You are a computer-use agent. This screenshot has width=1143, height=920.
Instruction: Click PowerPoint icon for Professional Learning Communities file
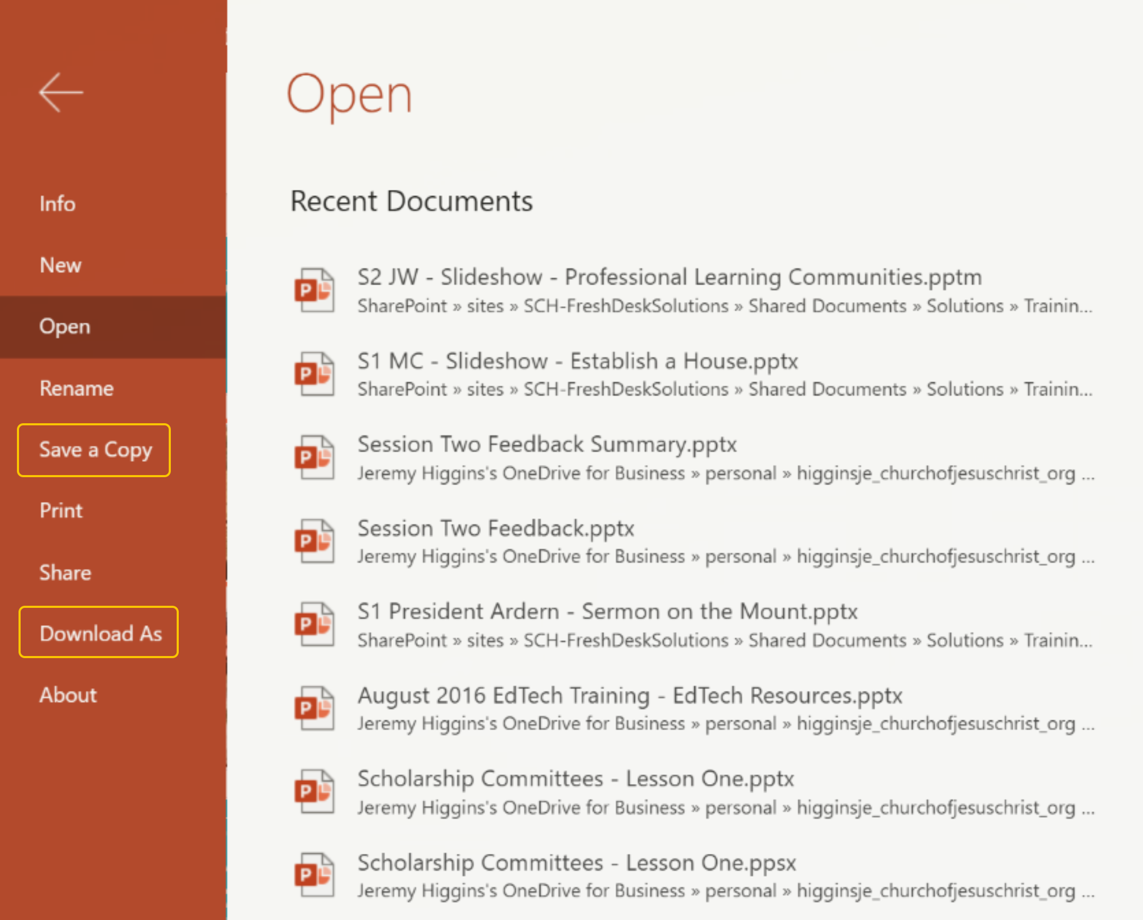tap(315, 290)
